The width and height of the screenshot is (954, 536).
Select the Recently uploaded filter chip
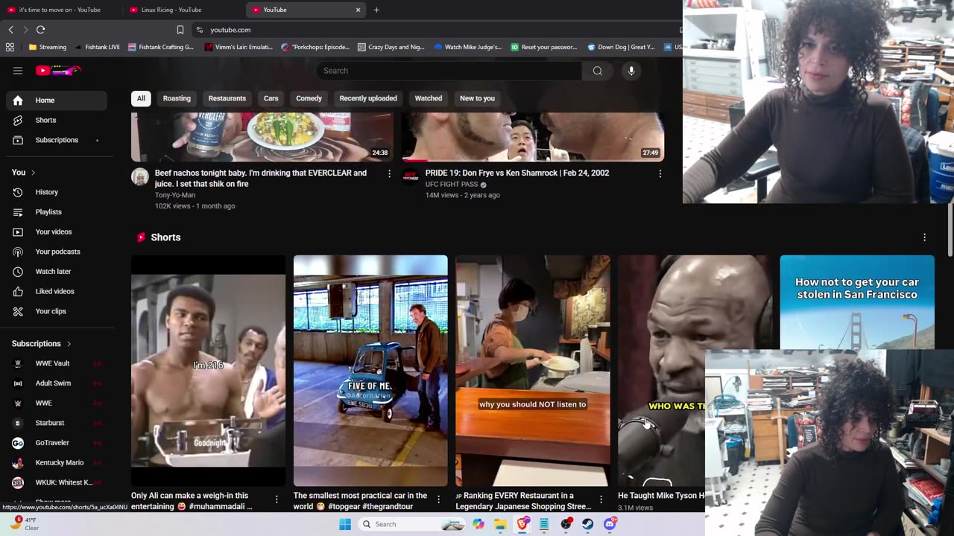click(368, 98)
